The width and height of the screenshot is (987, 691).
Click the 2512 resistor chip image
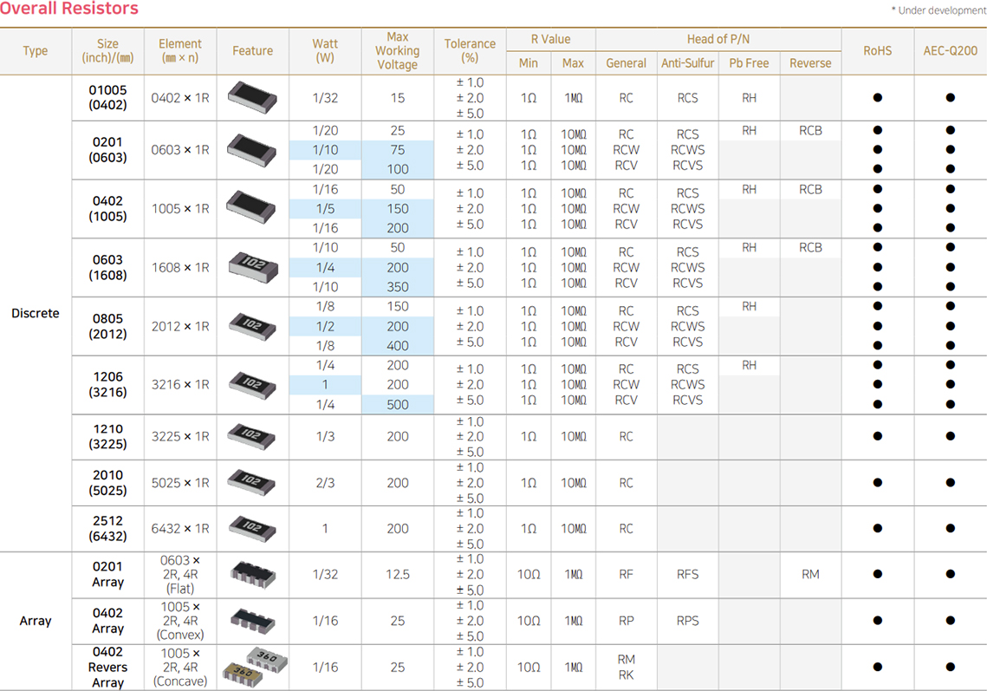(x=251, y=527)
